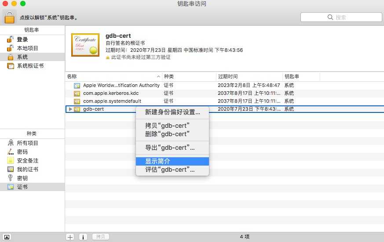Click the 所有项目 category label

27,143
